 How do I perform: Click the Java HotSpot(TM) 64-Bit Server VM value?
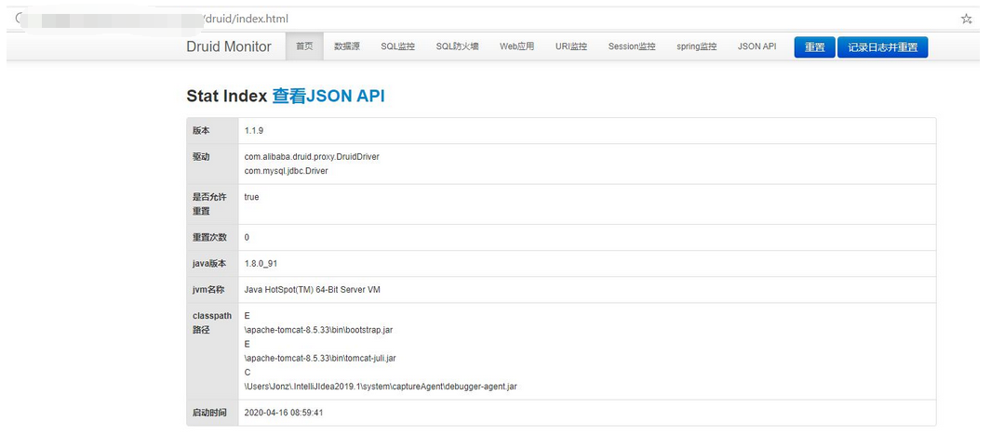[312, 290]
